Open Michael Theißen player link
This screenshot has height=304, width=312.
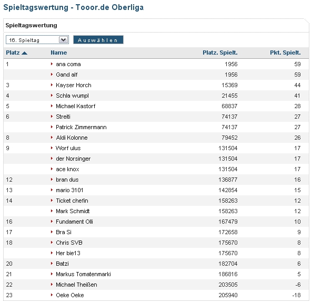tap(76, 285)
